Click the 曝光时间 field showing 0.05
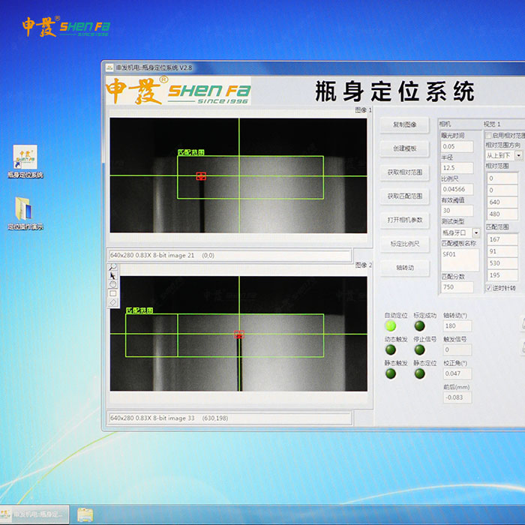 coord(457,146)
